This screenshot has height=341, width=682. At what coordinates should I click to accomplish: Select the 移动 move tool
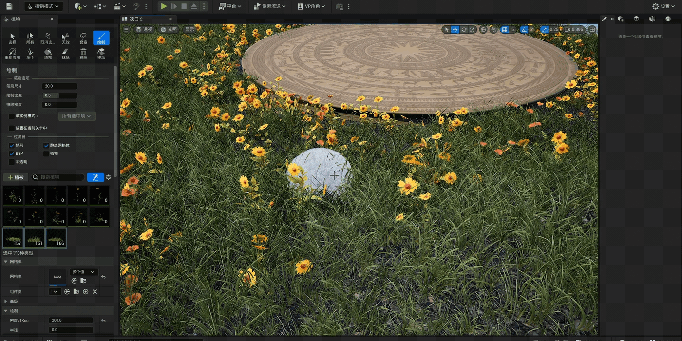click(101, 54)
